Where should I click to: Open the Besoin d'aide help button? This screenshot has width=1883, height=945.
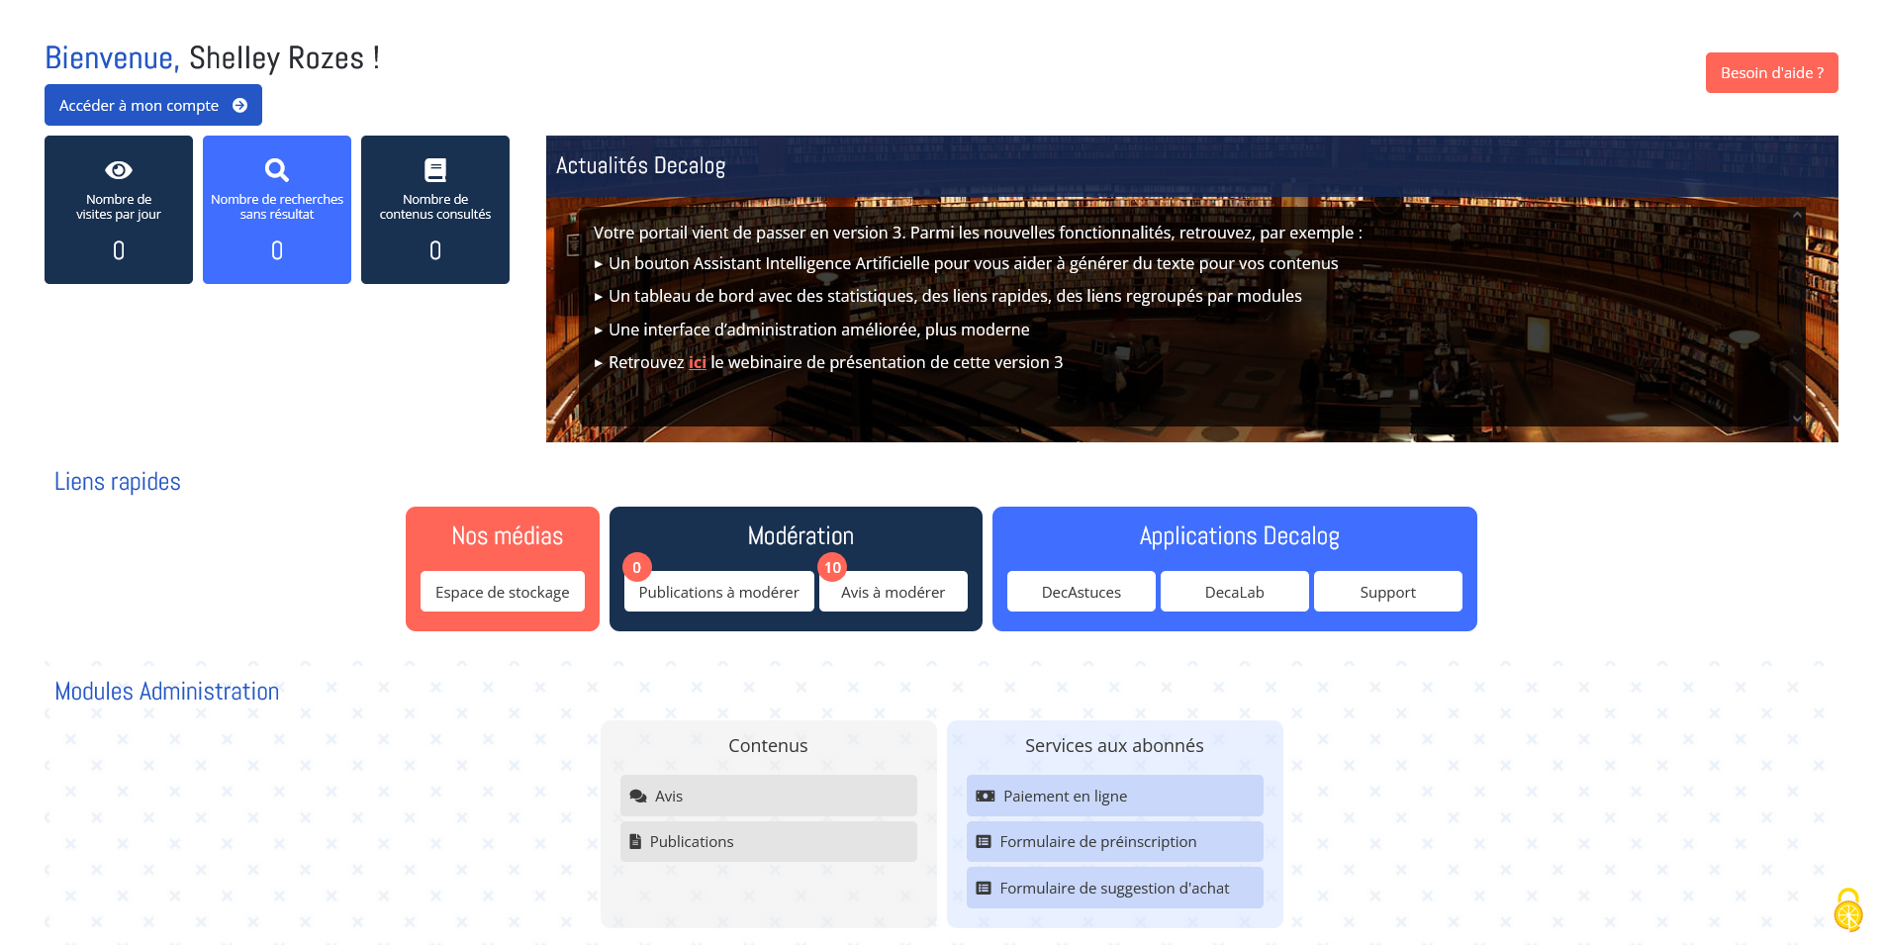pos(1771,73)
